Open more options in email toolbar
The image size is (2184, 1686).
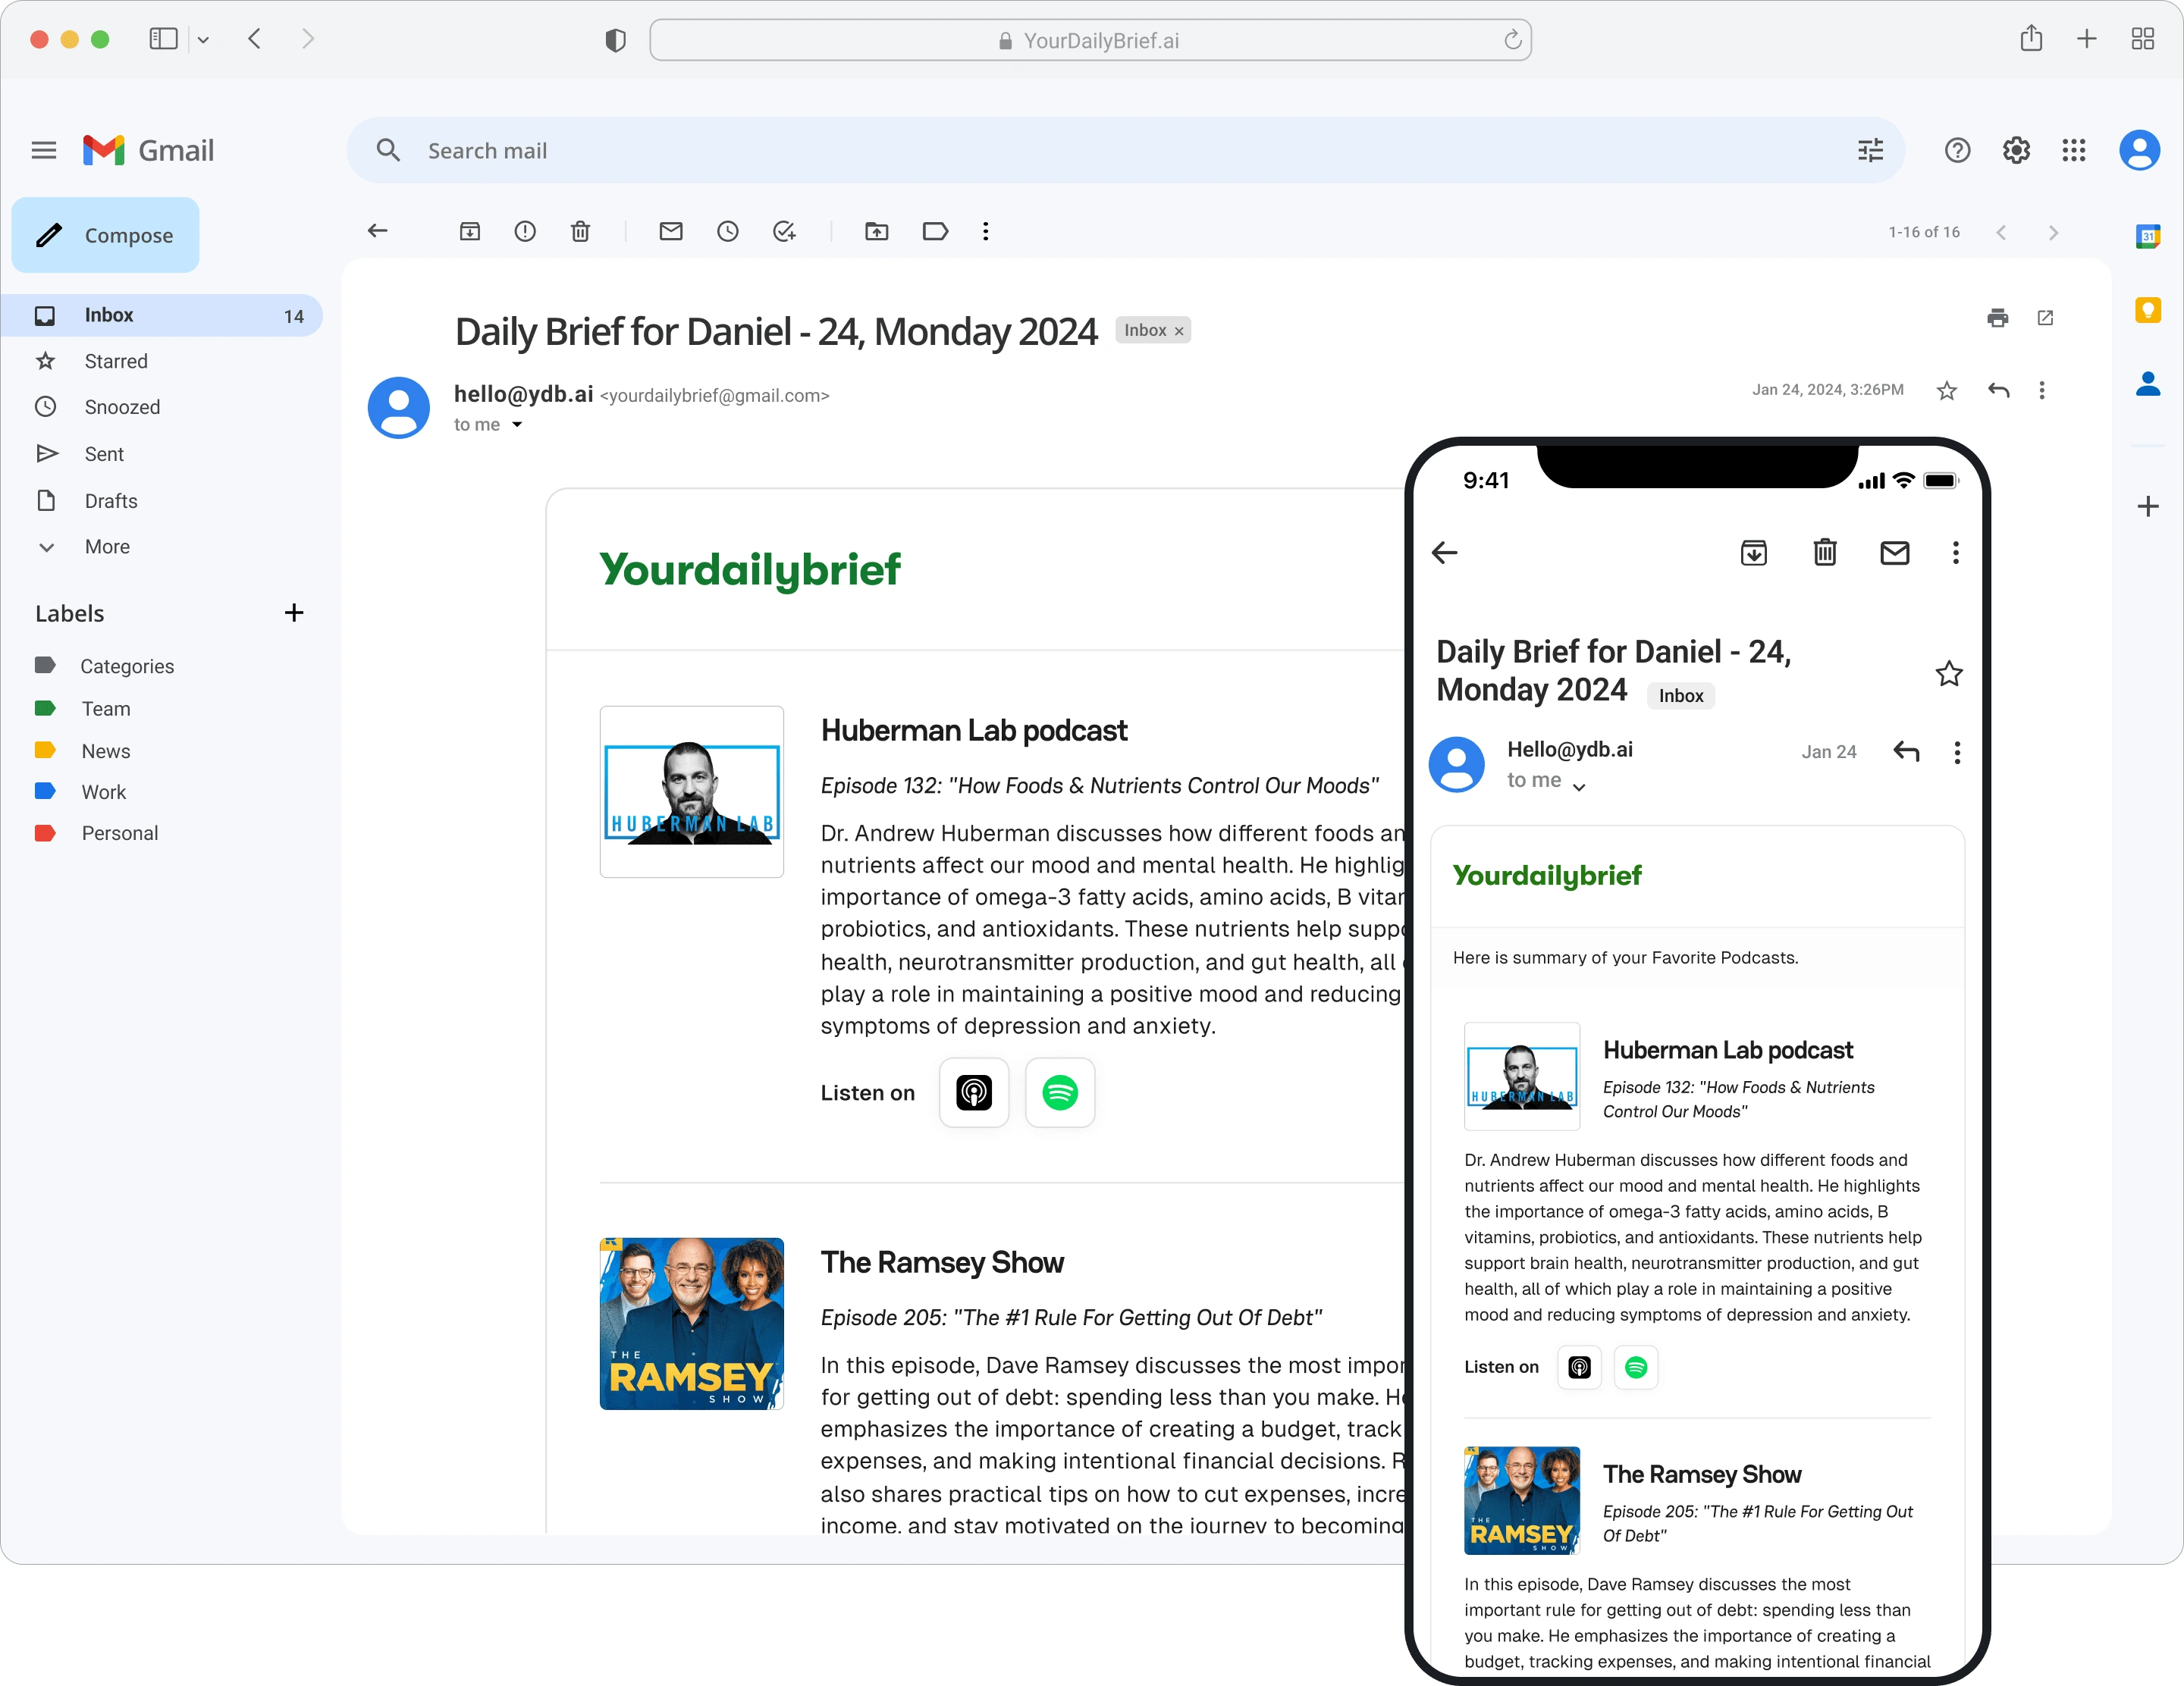986,231
